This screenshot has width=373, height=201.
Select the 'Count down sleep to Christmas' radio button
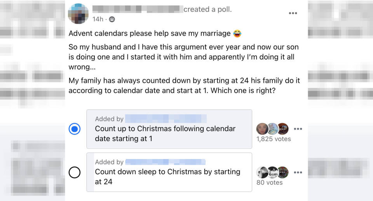tap(75, 172)
